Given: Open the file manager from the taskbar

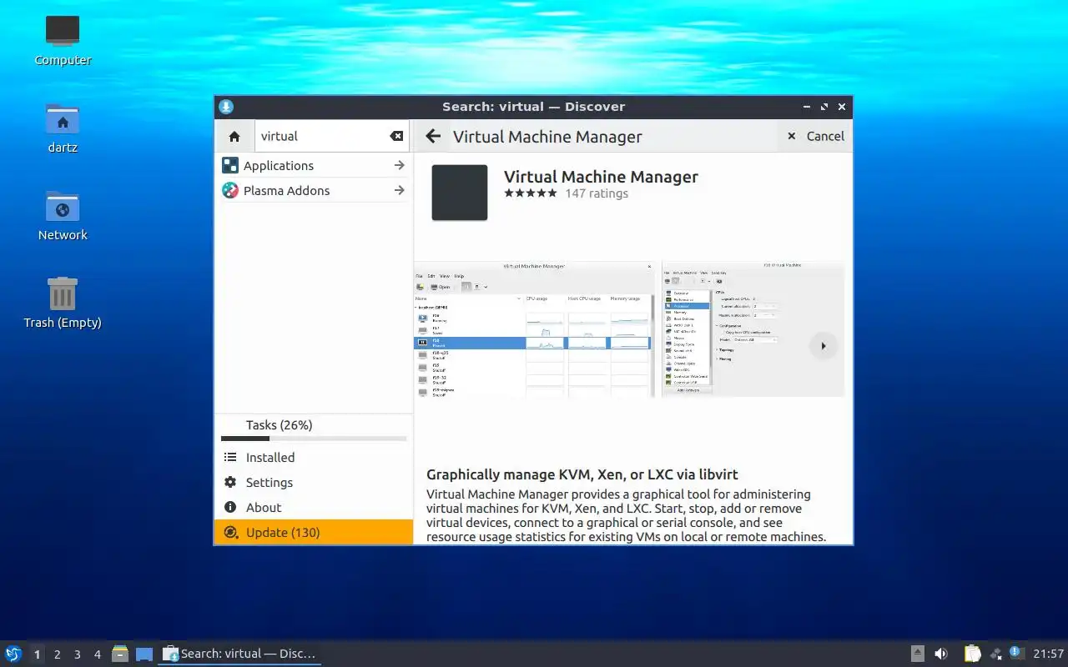Looking at the screenshot, I should [120, 654].
